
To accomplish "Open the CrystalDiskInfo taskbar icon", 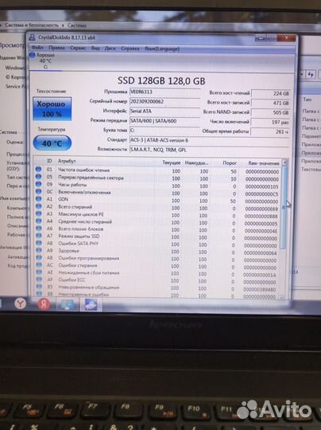I will tap(91, 305).
